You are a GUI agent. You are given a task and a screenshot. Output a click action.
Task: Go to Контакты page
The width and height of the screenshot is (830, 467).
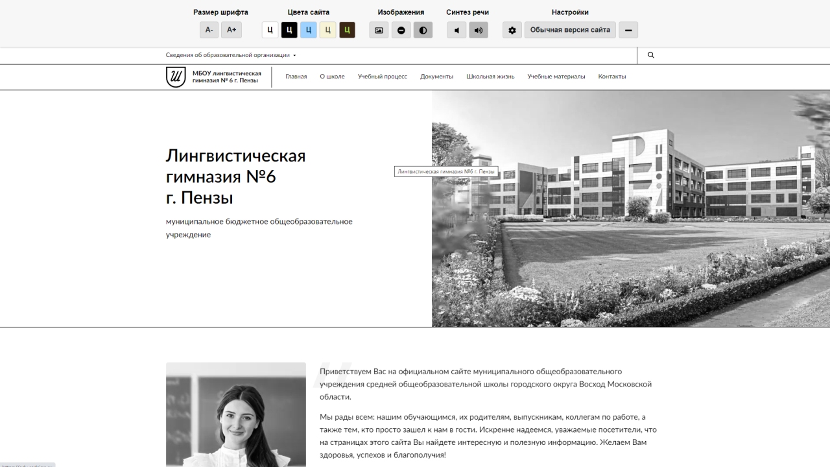pyautogui.click(x=612, y=77)
